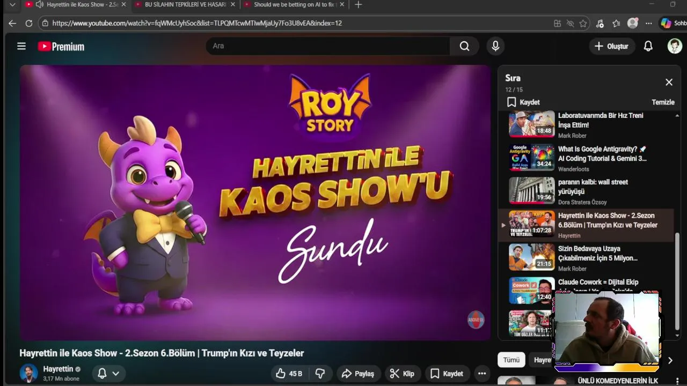Open the tab search dropdown arrow

12,4
